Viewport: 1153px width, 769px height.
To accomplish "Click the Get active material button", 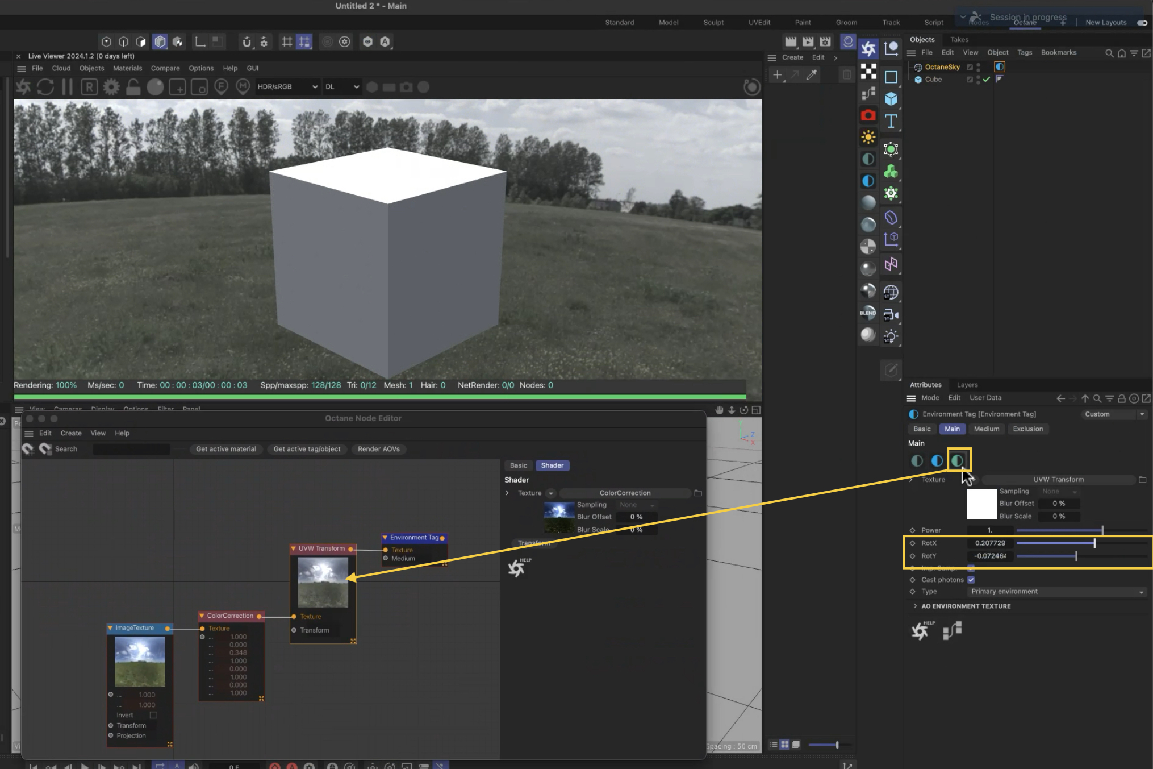I will tap(225, 449).
